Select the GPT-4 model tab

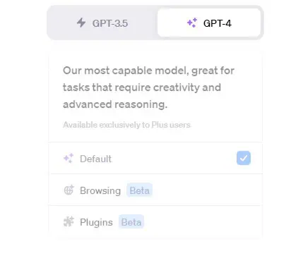click(209, 23)
